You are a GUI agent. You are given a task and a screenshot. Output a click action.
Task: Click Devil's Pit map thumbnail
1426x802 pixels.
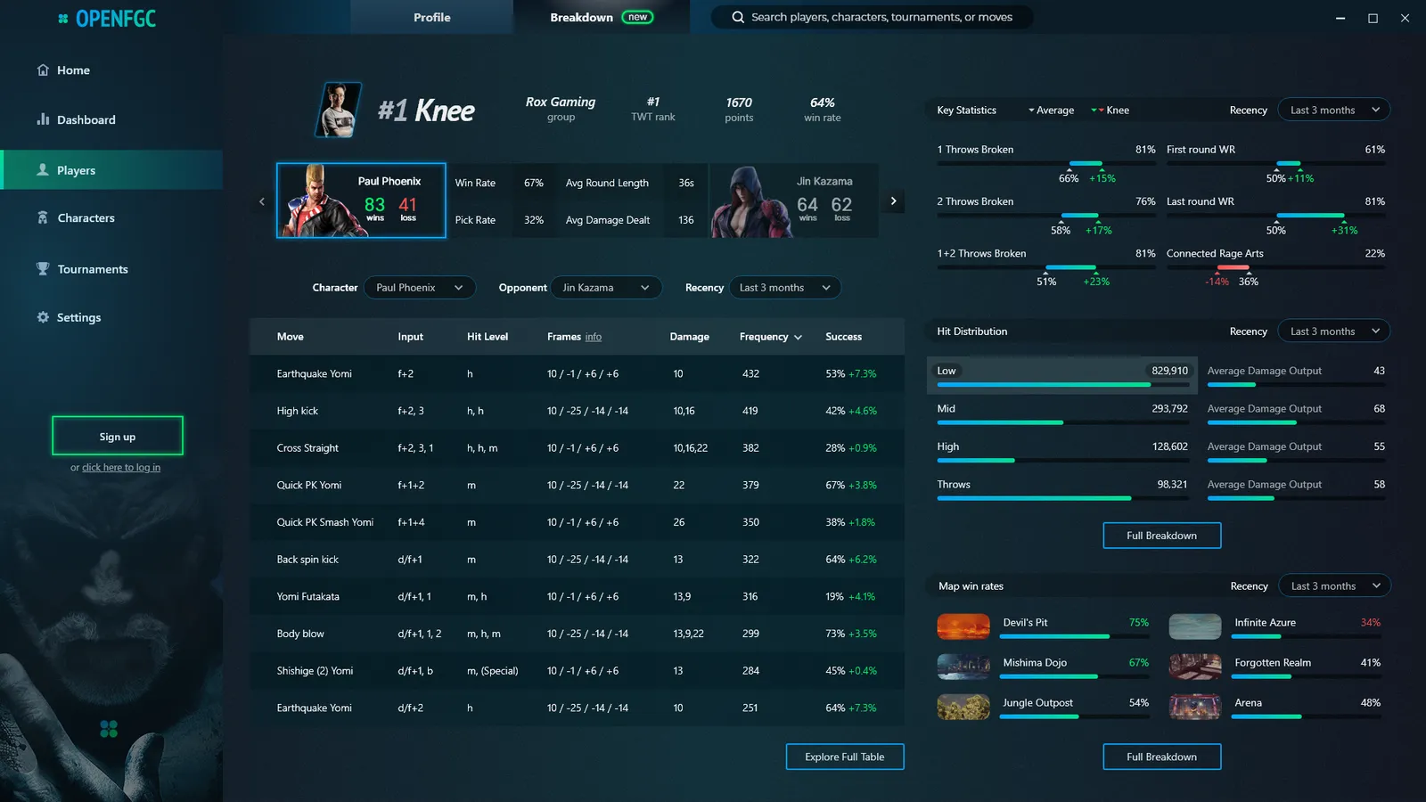[x=963, y=626]
